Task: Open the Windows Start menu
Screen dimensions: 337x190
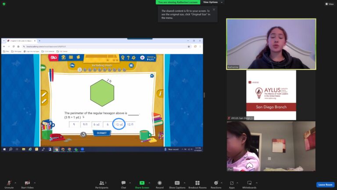Action: [4, 149]
